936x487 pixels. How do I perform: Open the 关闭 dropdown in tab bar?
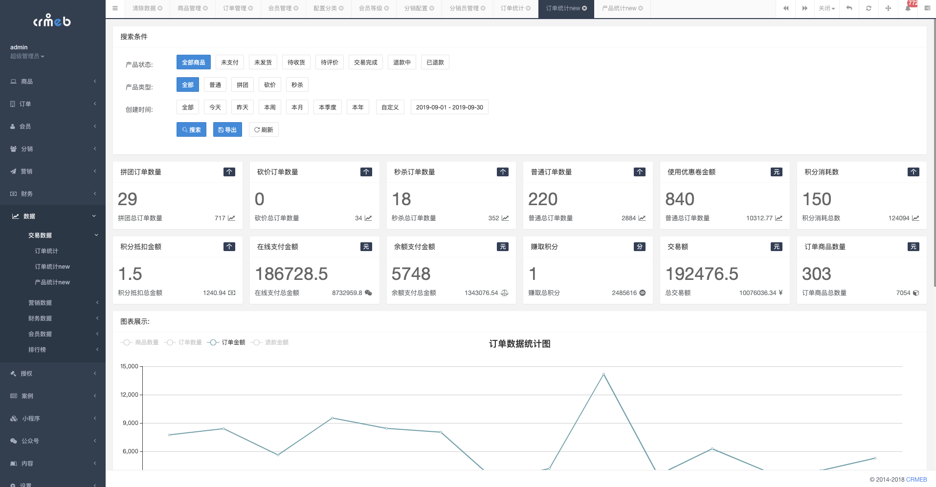pyautogui.click(x=826, y=8)
